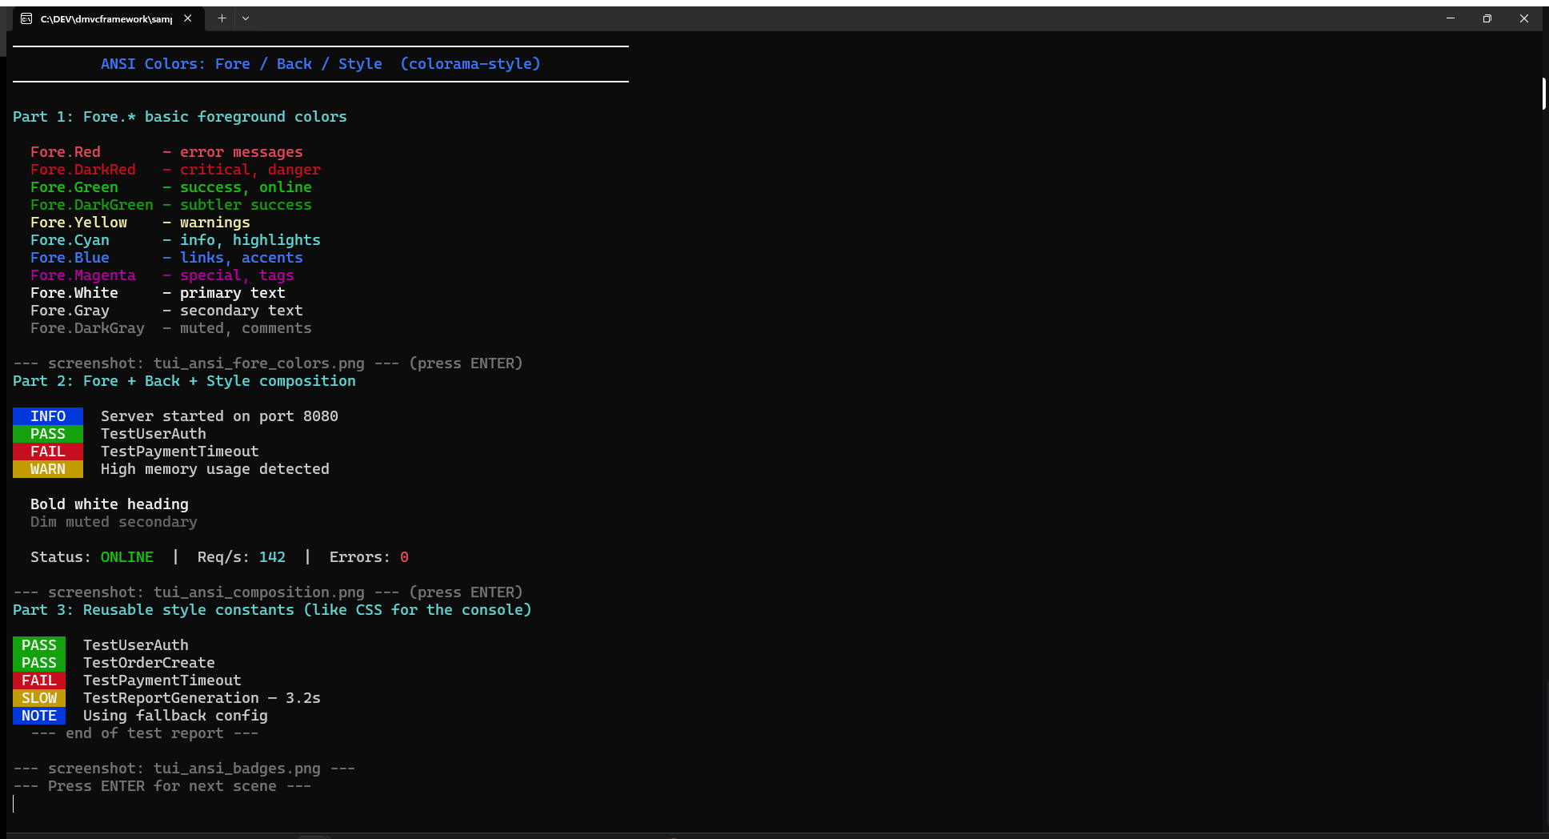The height and width of the screenshot is (839, 1549).
Task: Click the 'Fore.Blue' text
Action: coord(70,258)
